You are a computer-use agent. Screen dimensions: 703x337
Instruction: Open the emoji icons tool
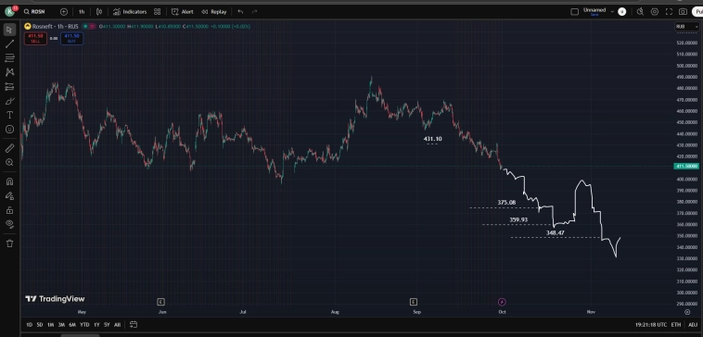pos(9,130)
